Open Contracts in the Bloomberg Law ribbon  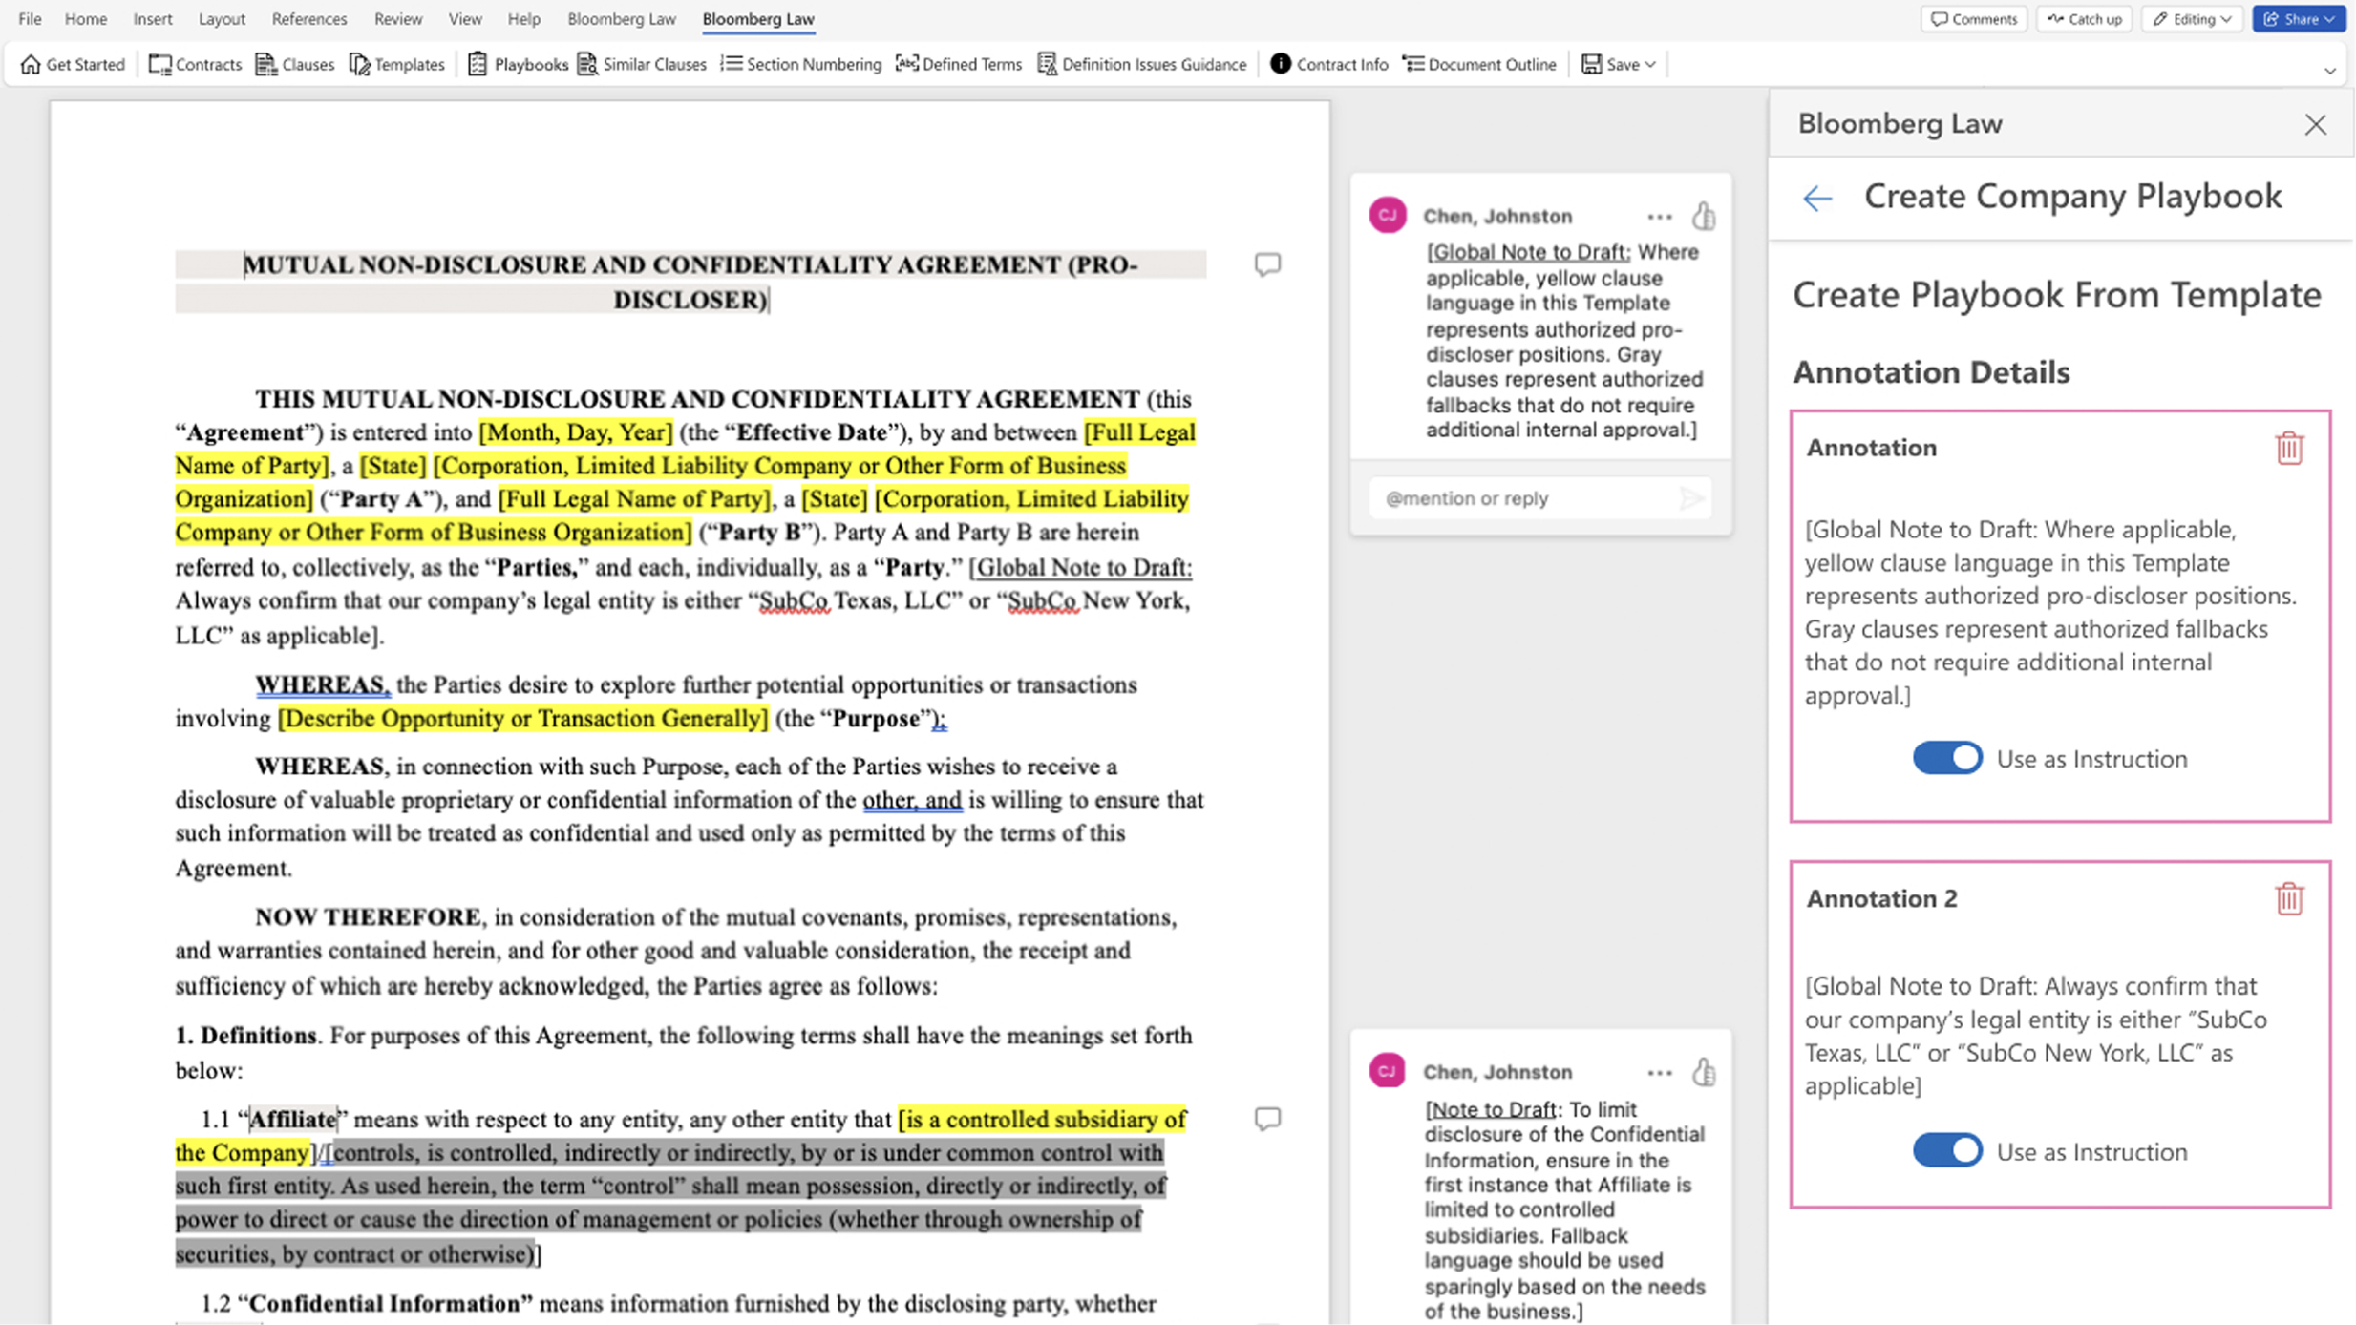click(195, 64)
